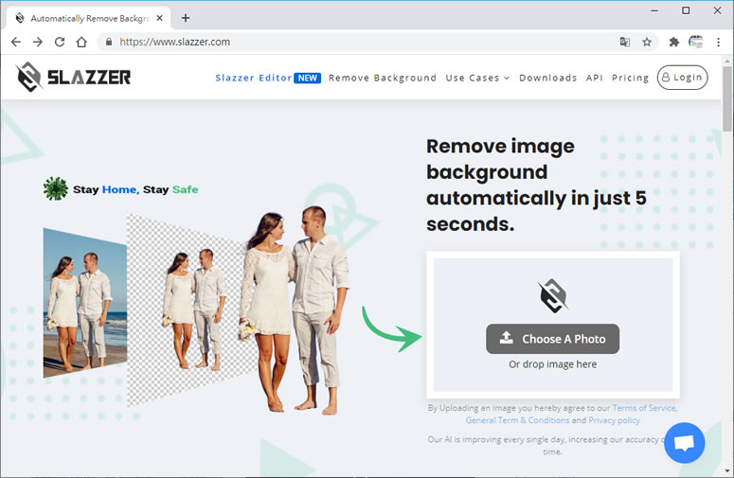Viewport: 734px width, 478px height.
Task: Minimize the browser window
Action: (x=654, y=10)
